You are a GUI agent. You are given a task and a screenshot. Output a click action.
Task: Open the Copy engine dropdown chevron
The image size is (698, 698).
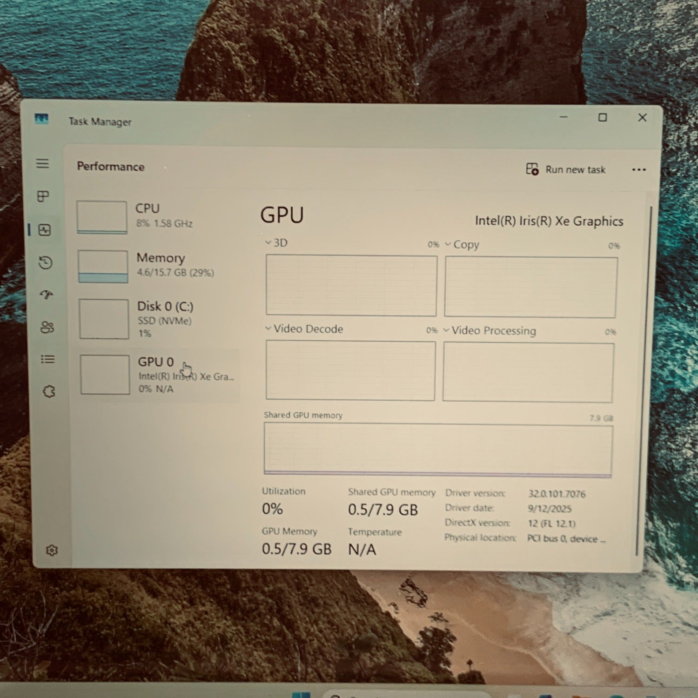[448, 244]
